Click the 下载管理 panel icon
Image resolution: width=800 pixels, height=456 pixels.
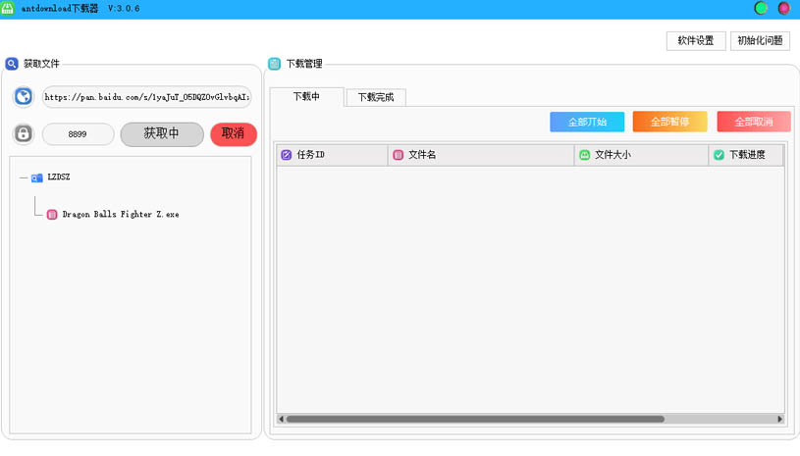[275, 64]
